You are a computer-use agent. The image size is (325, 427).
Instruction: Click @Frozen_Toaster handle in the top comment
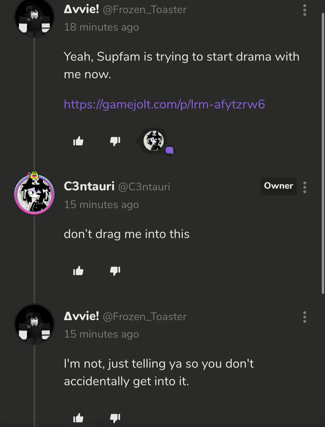click(x=144, y=10)
